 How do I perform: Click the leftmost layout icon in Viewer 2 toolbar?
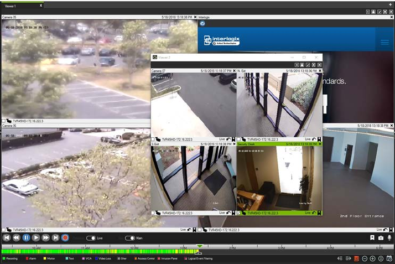pyautogui.click(x=297, y=65)
